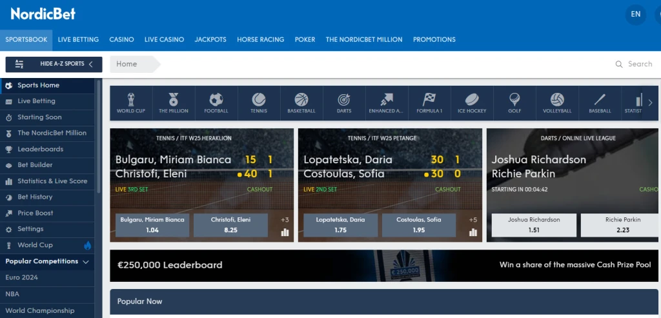
Task: Choose the Football sport tile
Action: [216, 103]
